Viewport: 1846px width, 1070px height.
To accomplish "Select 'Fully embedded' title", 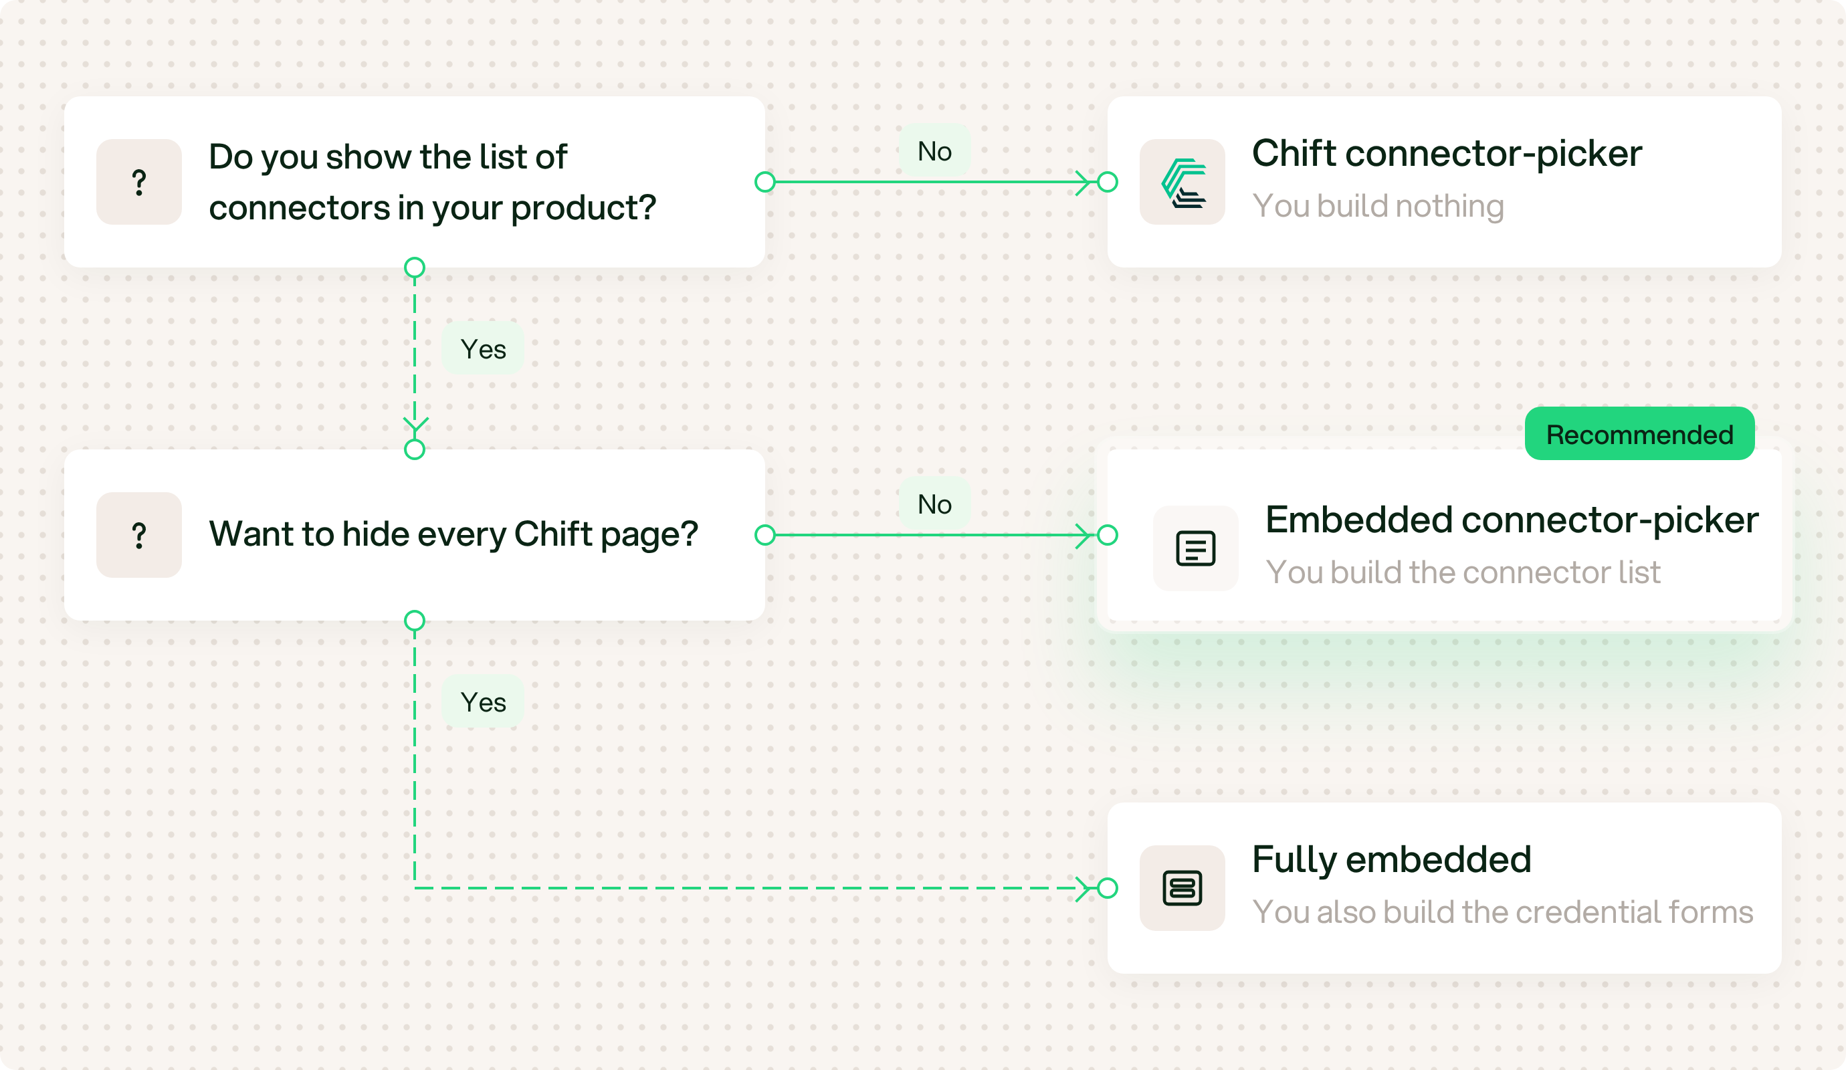I will click(x=1392, y=859).
